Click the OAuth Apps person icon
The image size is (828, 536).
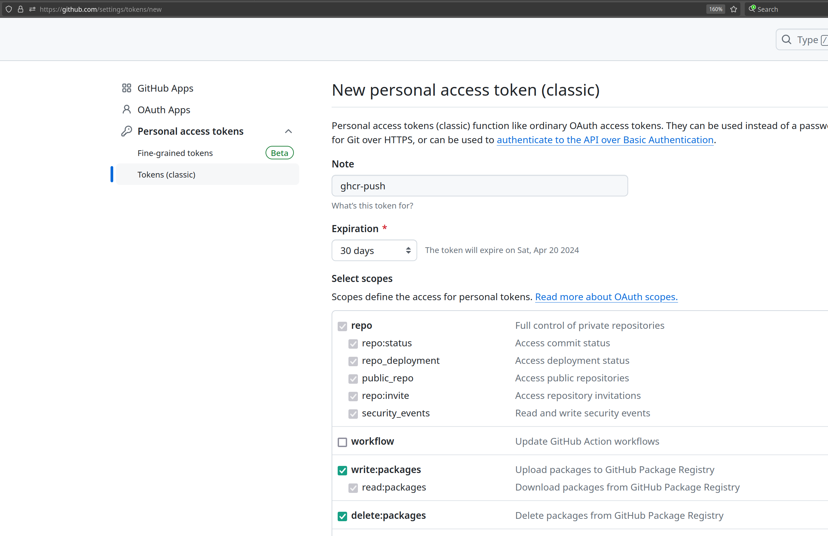point(127,109)
